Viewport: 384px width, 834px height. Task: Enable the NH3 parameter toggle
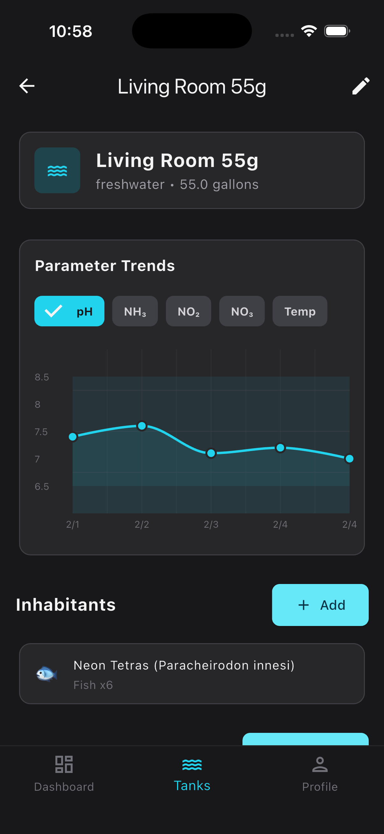click(135, 311)
